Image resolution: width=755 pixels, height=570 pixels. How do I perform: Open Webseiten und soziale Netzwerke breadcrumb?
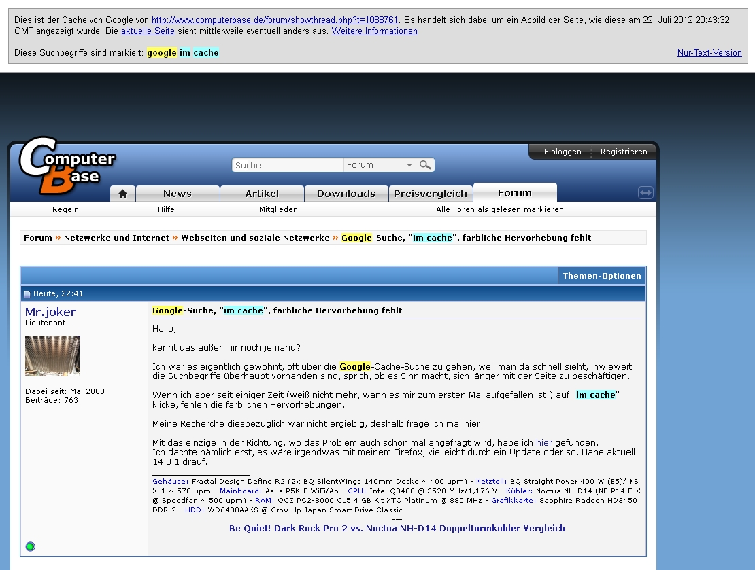[255, 238]
